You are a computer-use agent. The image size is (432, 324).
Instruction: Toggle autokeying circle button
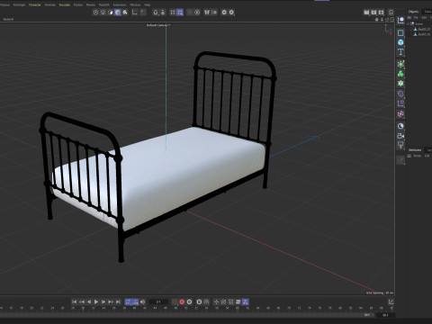coord(189,301)
